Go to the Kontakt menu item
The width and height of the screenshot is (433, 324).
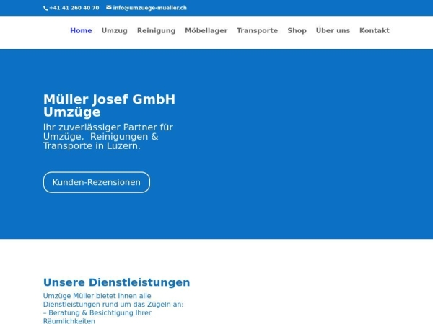(374, 31)
